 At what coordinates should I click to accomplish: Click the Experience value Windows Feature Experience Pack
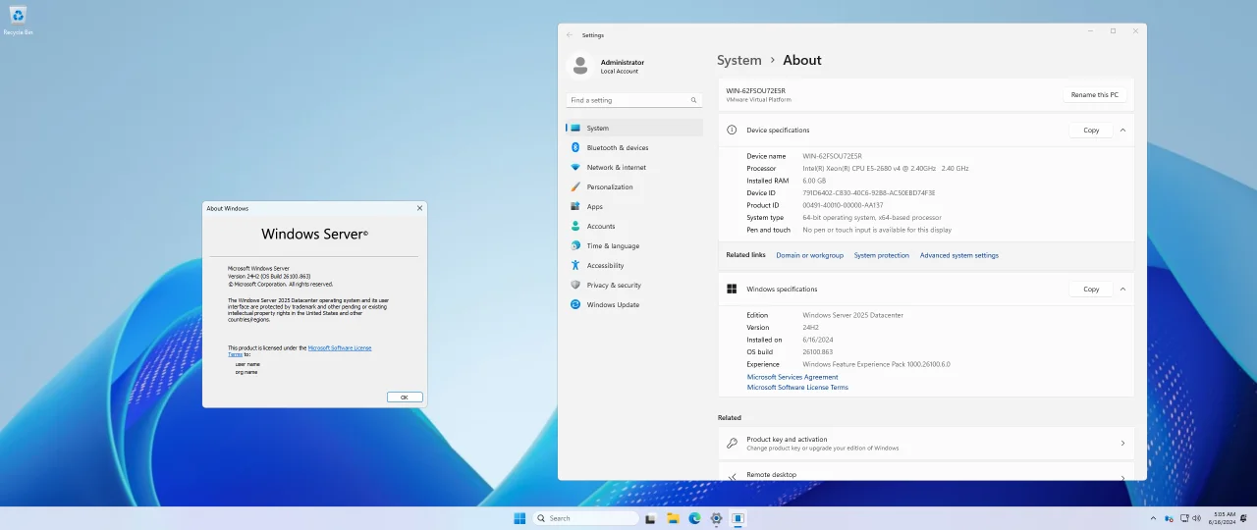click(876, 364)
